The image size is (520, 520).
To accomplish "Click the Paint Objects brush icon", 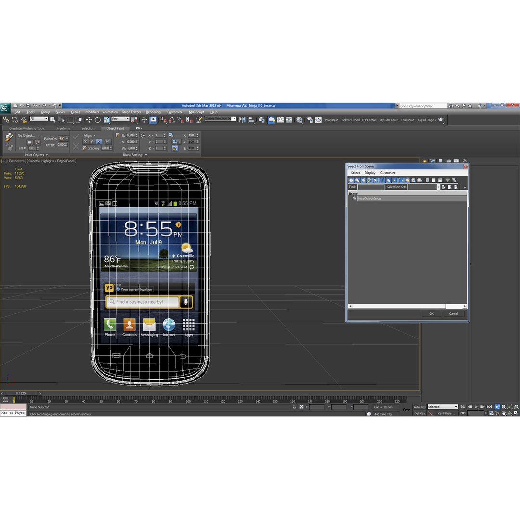I will pyautogui.click(x=9, y=137).
